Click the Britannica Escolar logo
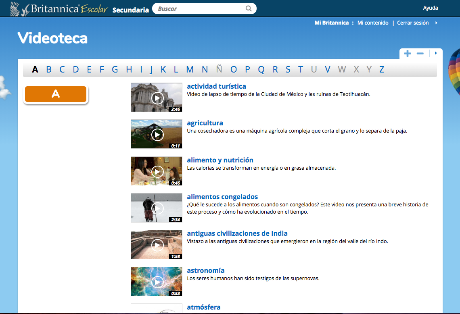 coord(59,9)
